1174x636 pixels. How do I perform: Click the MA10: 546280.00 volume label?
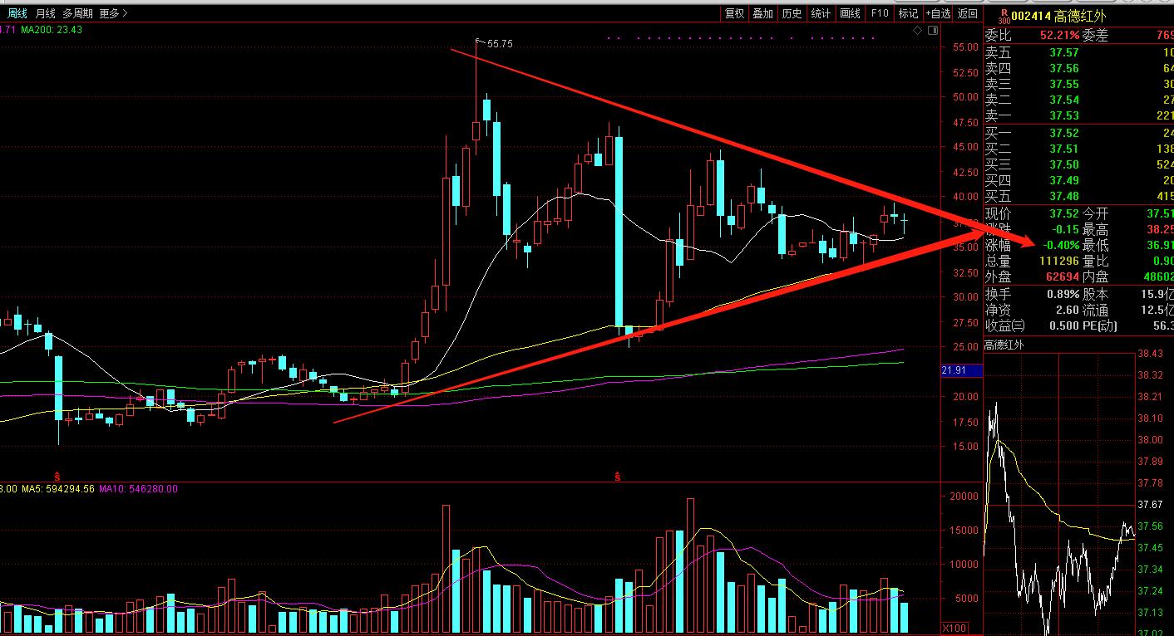coord(138,489)
